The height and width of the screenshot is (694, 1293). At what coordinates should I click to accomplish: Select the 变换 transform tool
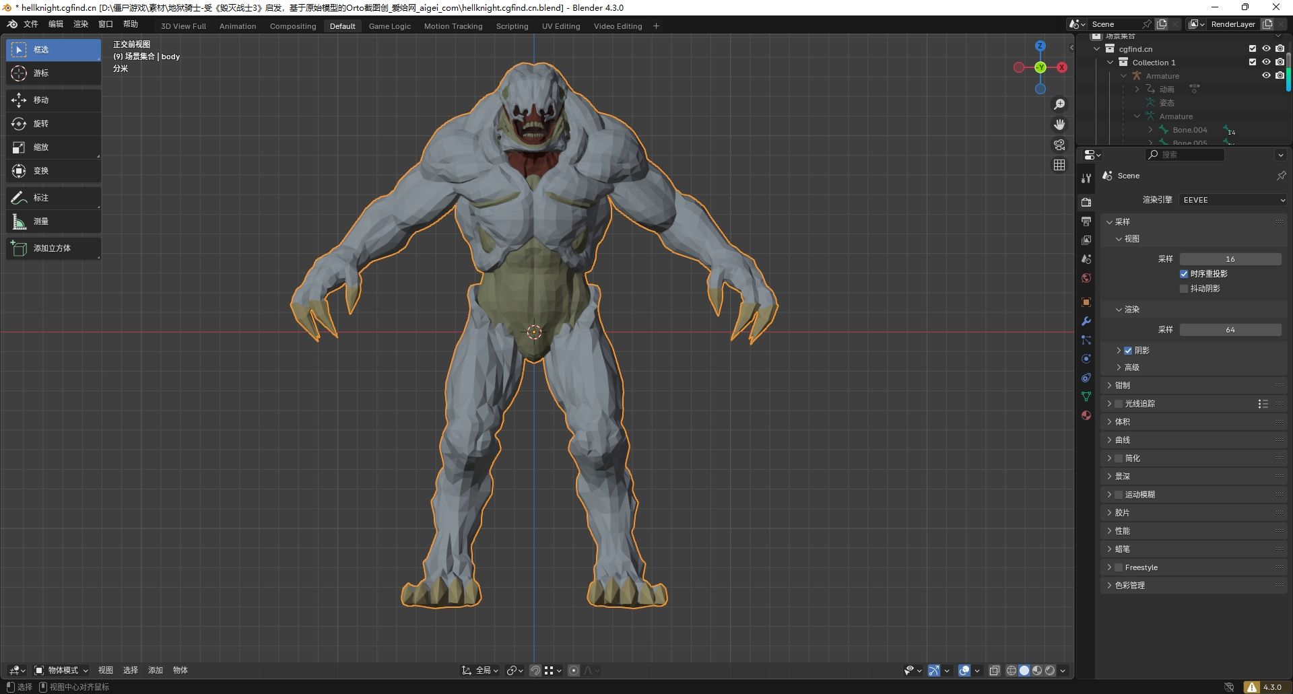[54, 171]
